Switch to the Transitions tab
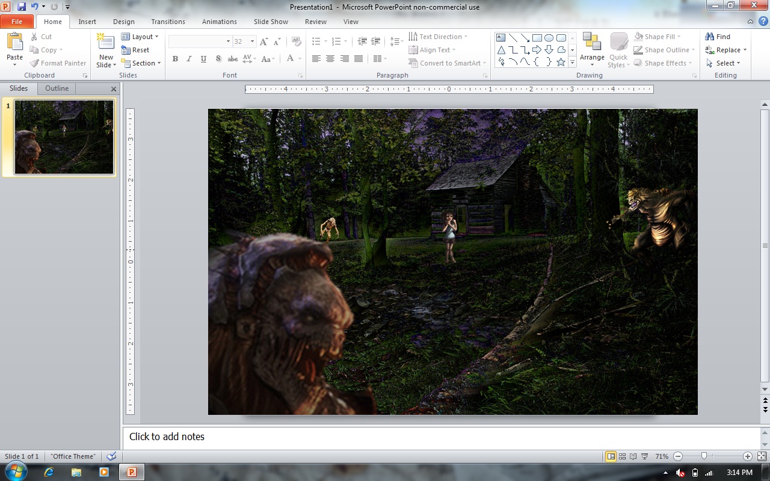 click(168, 22)
